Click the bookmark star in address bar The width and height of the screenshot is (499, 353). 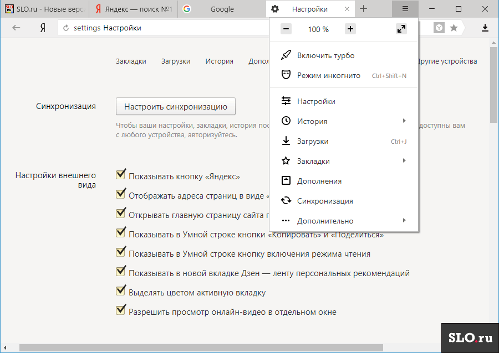click(x=454, y=28)
